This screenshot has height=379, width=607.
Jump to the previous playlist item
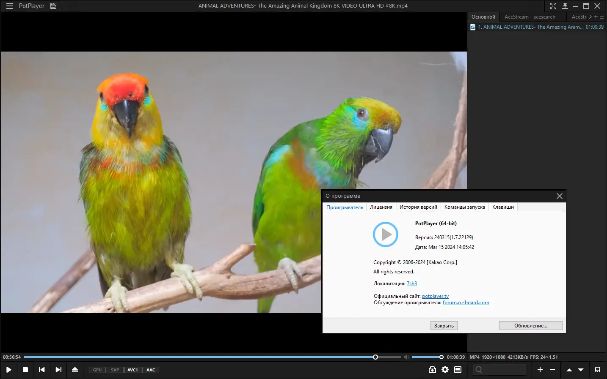tap(41, 370)
